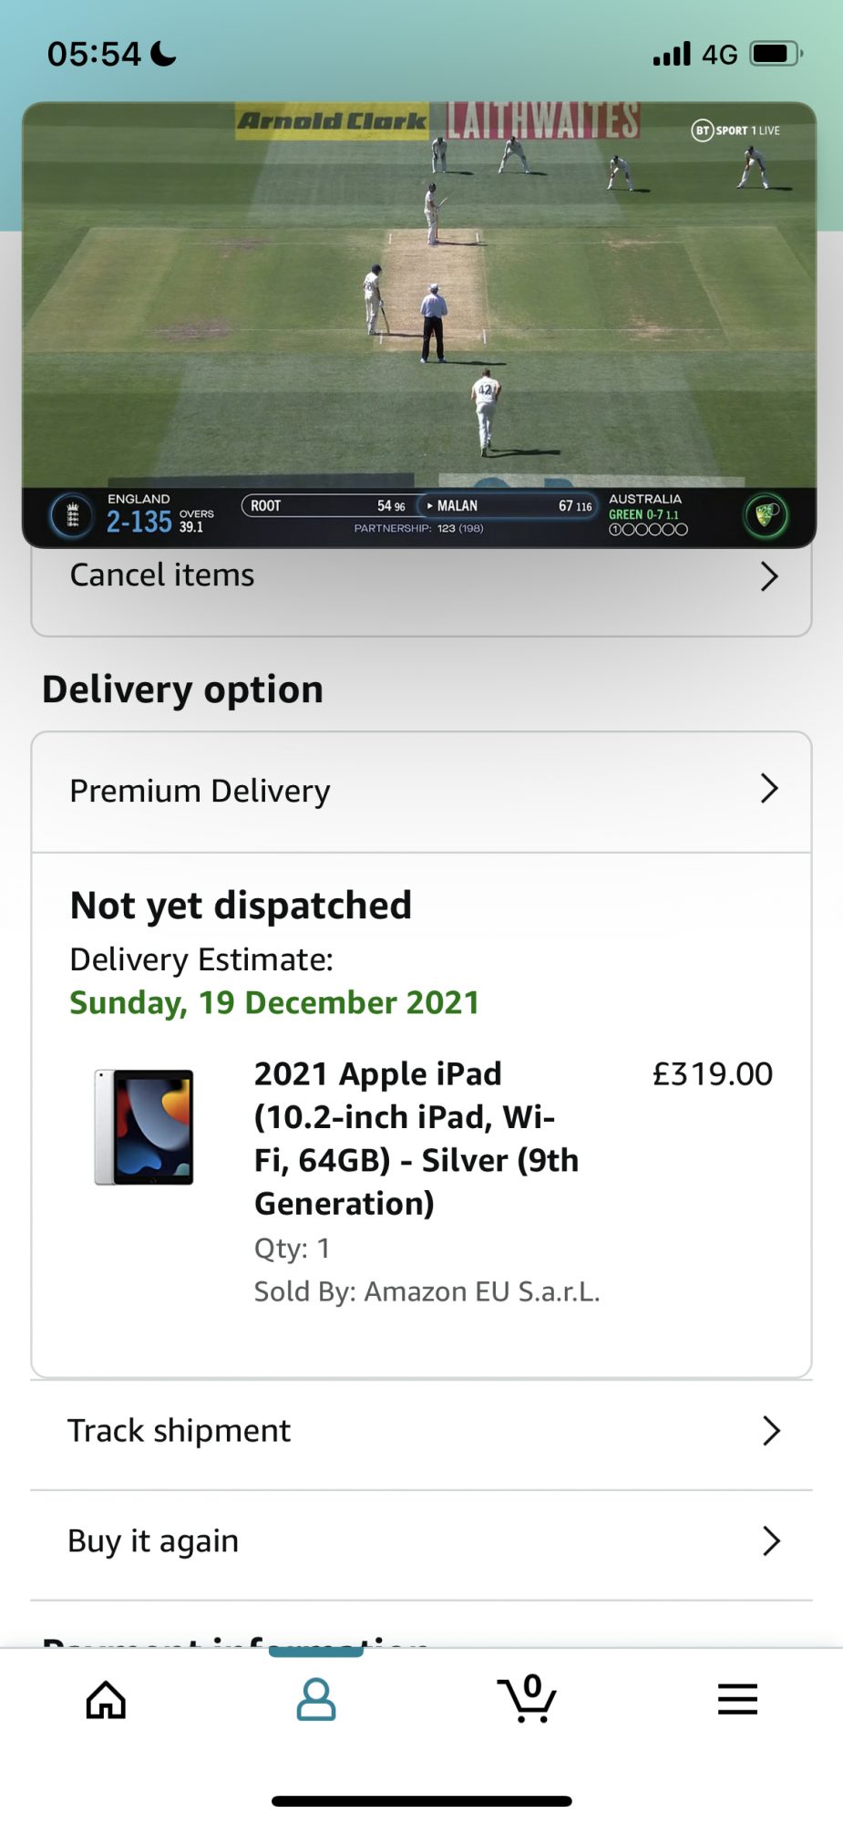Tap the Premium Delivery label
Image resolution: width=843 pixels, height=1824 pixels.
pos(200,791)
